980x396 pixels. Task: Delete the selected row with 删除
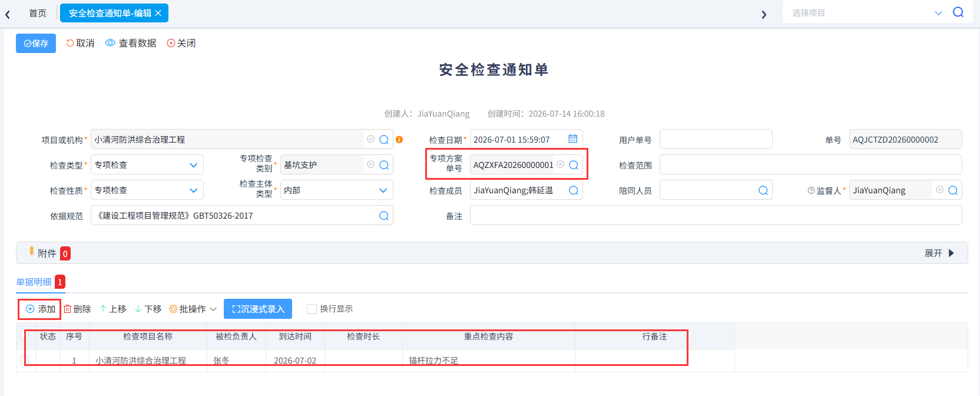(77, 309)
